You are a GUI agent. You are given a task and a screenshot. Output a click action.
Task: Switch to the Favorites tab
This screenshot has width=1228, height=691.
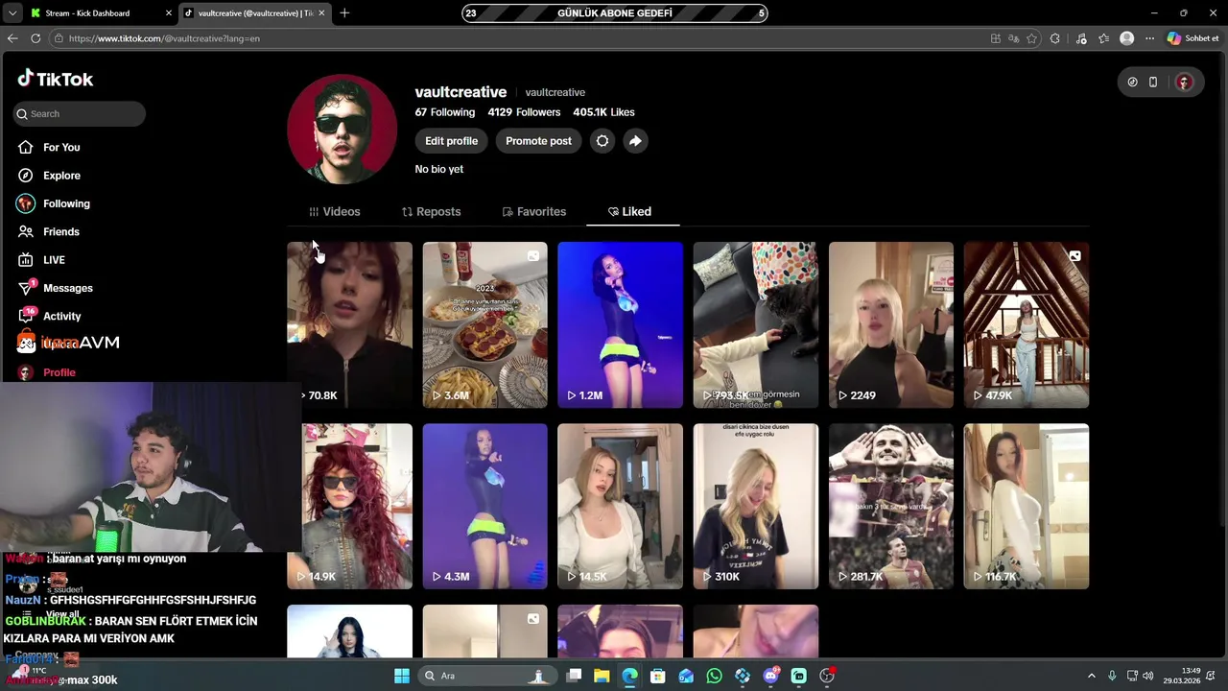tap(534, 211)
